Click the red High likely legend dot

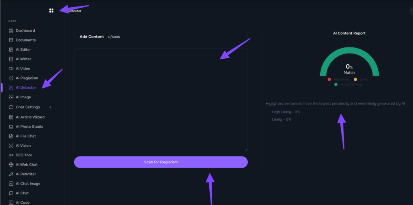pyautogui.click(x=330, y=80)
